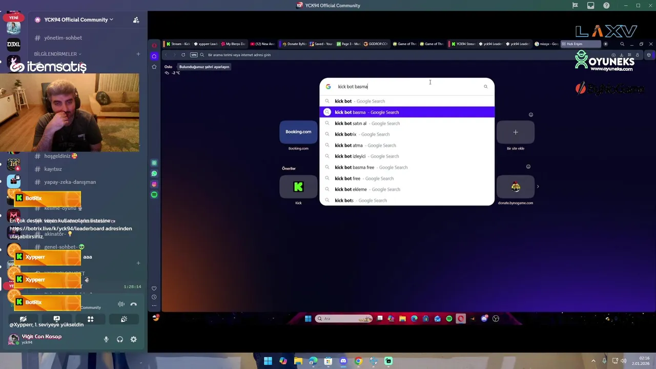
Task: Open voice noise suppression waveform icon
Action: pyautogui.click(x=121, y=304)
